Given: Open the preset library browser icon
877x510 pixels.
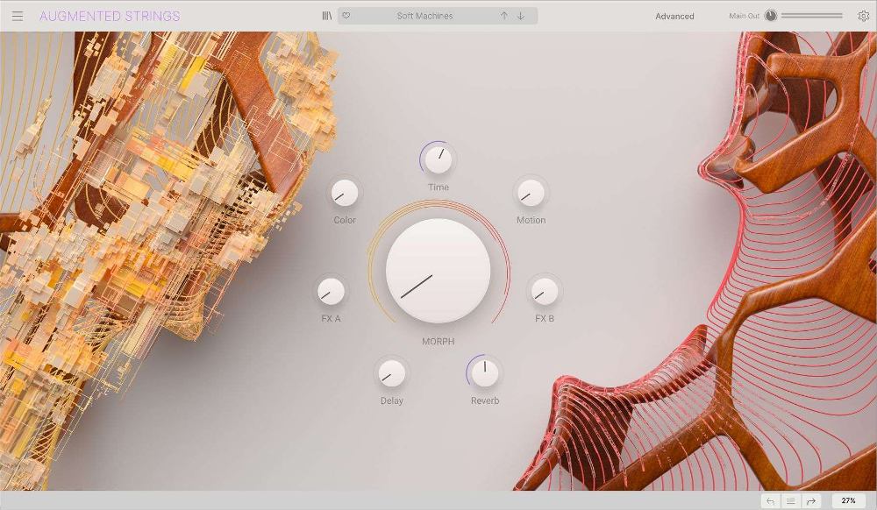Looking at the screenshot, I should 325,15.
